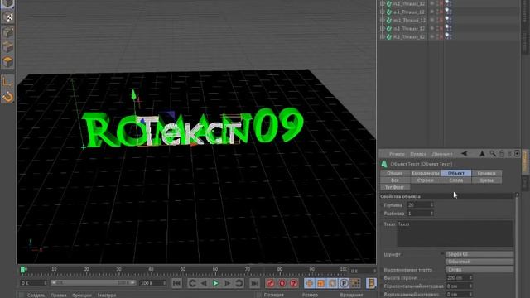This screenshot has width=530, height=298.
Task: Expand the o.1 object tree row
Action: coord(383,28)
